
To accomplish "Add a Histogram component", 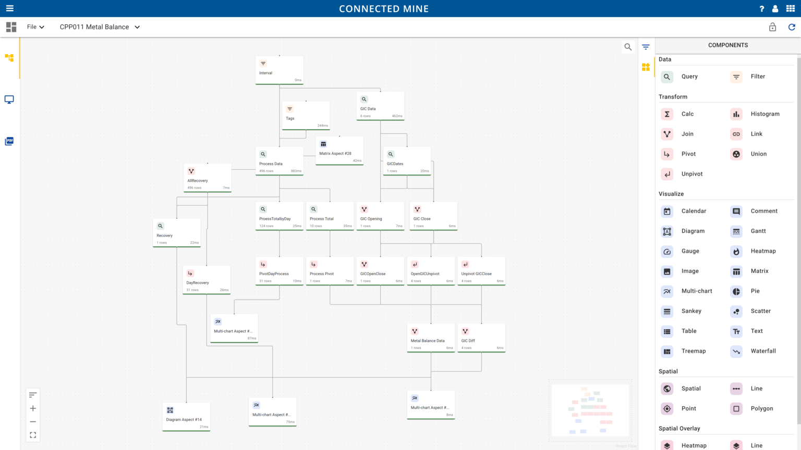I will (765, 114).
